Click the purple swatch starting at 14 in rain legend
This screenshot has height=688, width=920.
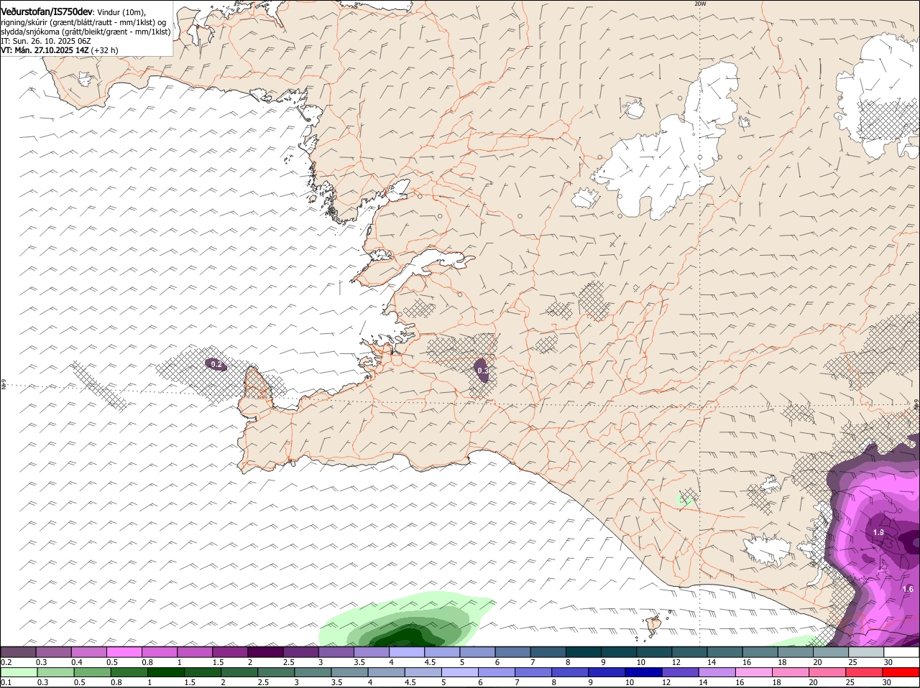719,672
